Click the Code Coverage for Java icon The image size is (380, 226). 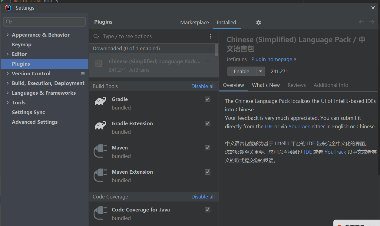click(x=100, y=213)
